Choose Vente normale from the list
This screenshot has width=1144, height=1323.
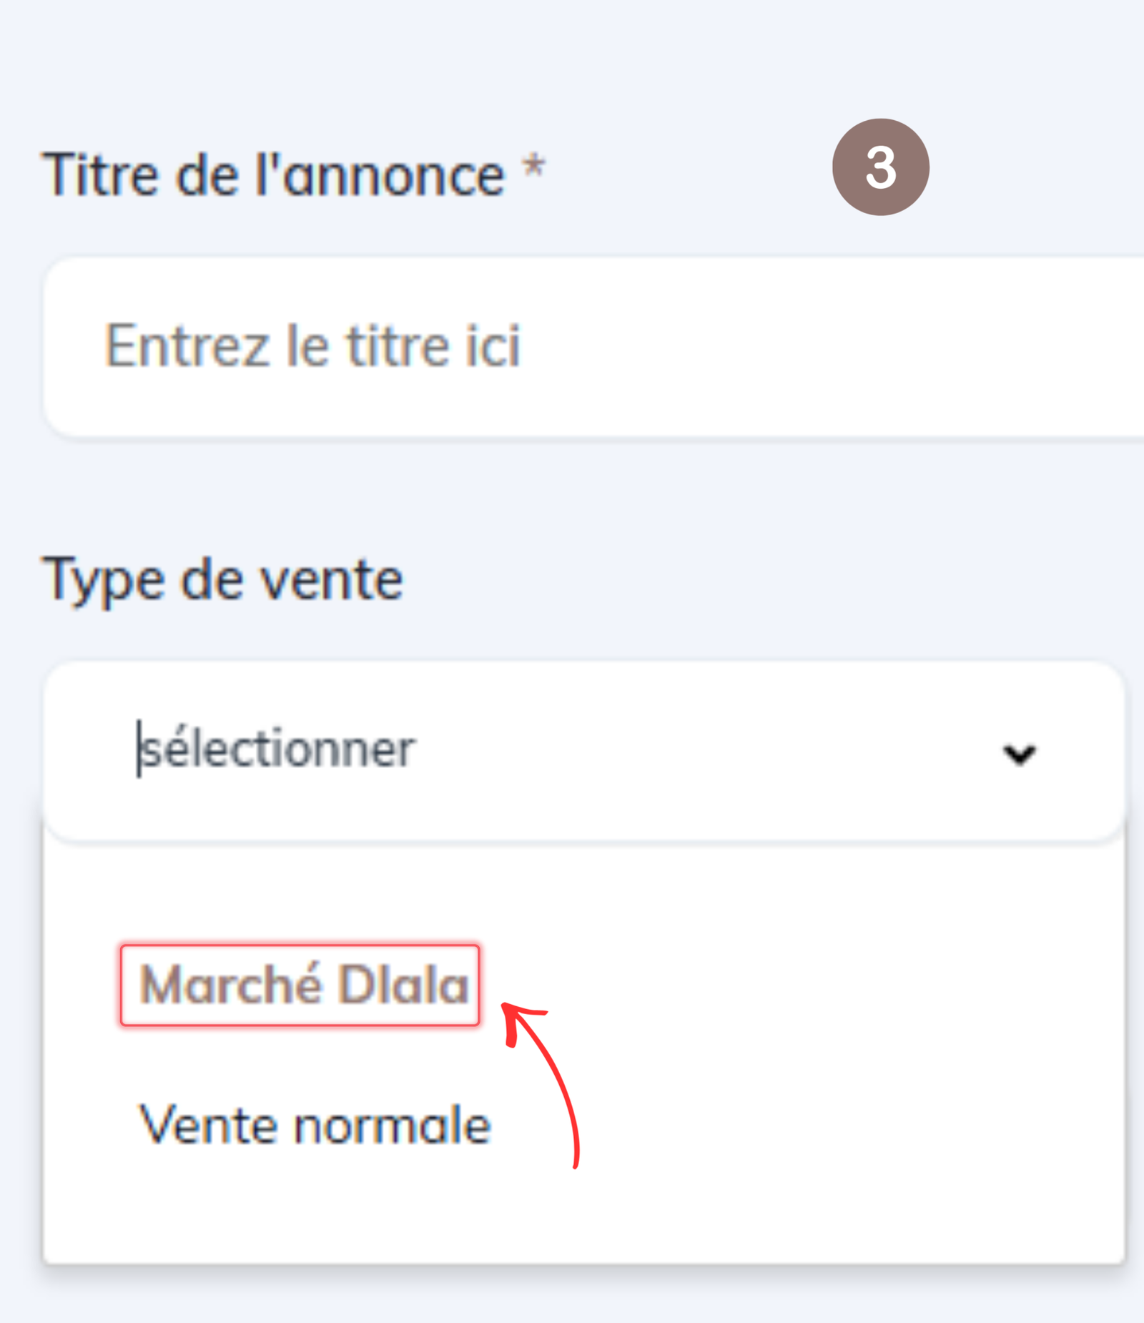tap(315, 1126)
